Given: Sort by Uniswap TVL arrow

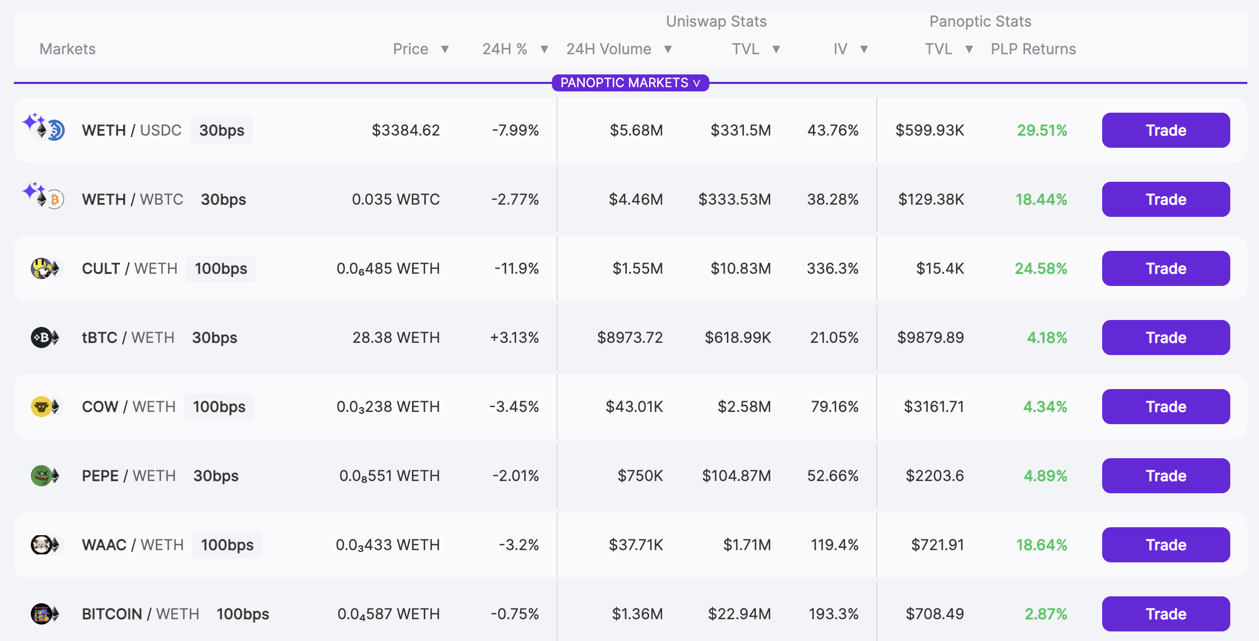Looking at the screenshot, I should click(776, 49).
